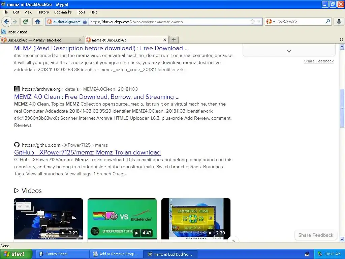Image resolution: width=345 pixels, height=259 pixels.
Task: Open the Geometry Dash 2:29 video thumbnail
Action: [x=196, y=219]
